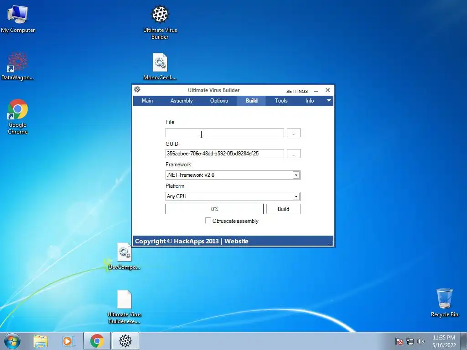Open network status tray icon
The height and width of the screenshot is (350, 467).
click(410, 341)
